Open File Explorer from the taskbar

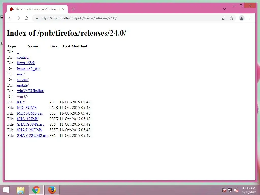[21, 190]
